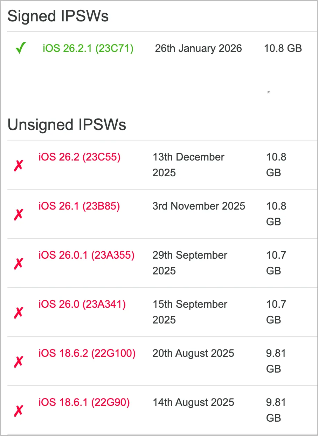Select the iOS 18.6.1 (22G90) firmware
This screenshot has height=436, width=318.
[84, 403]
